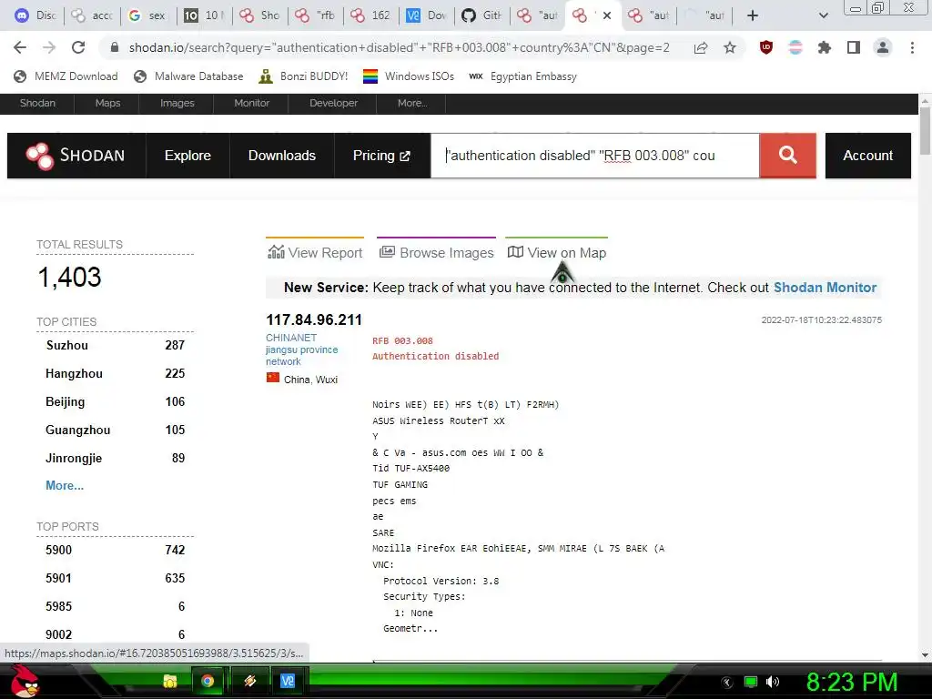
Task: Switch to the GitHub tab
Action: tap(482, 15)
